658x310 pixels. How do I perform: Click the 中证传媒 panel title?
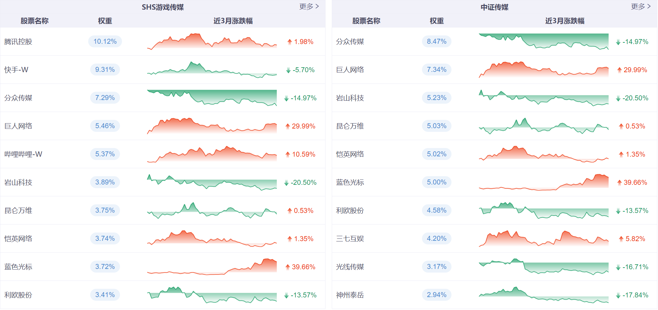(x=494, y=7)
